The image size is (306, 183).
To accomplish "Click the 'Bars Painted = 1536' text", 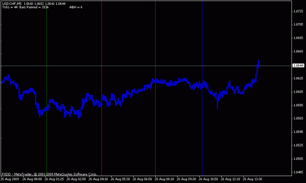I will click(x=34, y=7).
